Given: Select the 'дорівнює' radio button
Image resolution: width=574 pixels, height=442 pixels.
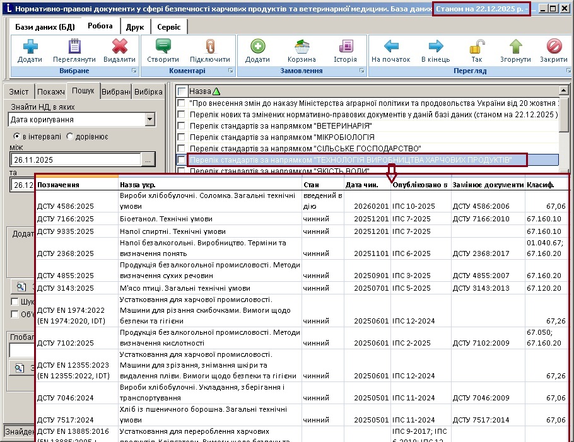Looking at the screenshot, I should coord(70,136).
